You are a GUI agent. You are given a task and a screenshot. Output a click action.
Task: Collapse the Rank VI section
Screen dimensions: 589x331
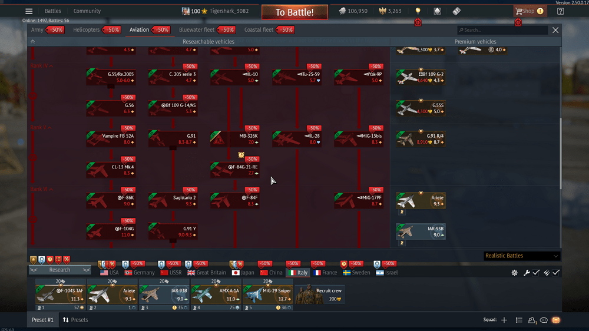(42, 189)
